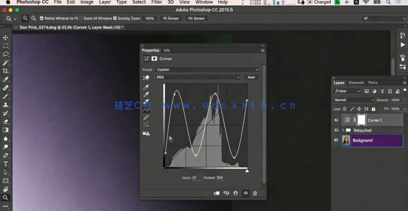This screenshot has width=408, height=211.
Task: Select the edit points curve mode
Action: [x=146, y=110]
